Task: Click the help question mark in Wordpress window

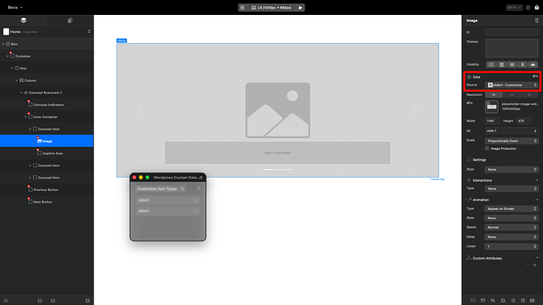Action: click(x=201, y=178)
